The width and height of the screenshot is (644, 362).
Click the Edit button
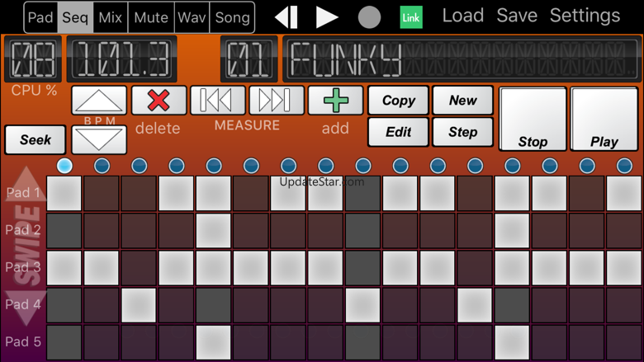(x=399, y=132)
